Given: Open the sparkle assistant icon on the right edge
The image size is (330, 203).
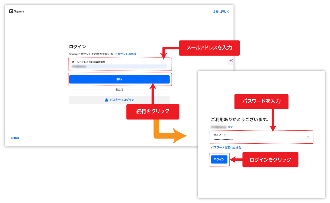Looking at the screenshot, I should pyautogui.click(x=231, y=61).
